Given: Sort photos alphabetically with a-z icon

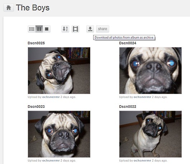Looking at the screenshot, I should tap(65, 29).
